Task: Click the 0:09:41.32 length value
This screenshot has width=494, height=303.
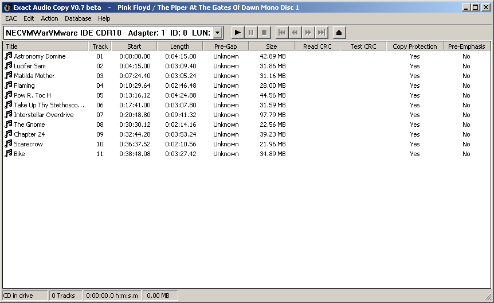Action: [181, 115]
